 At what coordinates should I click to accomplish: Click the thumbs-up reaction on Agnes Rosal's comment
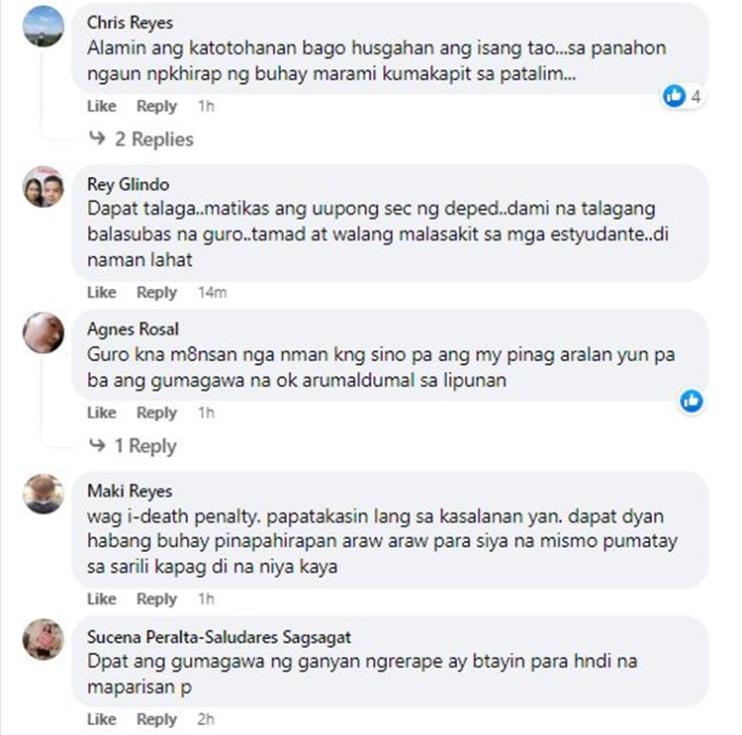pos(692,401)
